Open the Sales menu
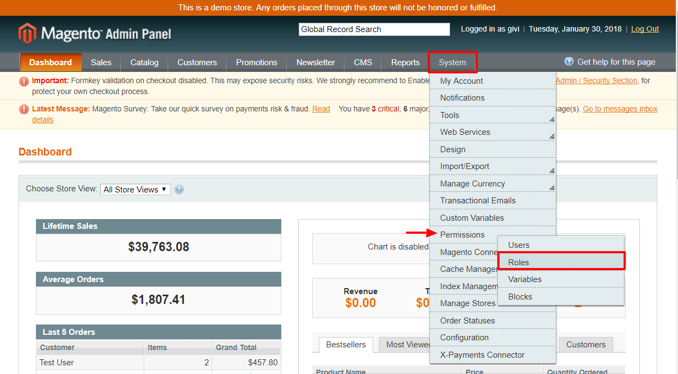This screenshot has width=678, height=374. (101, 63)
